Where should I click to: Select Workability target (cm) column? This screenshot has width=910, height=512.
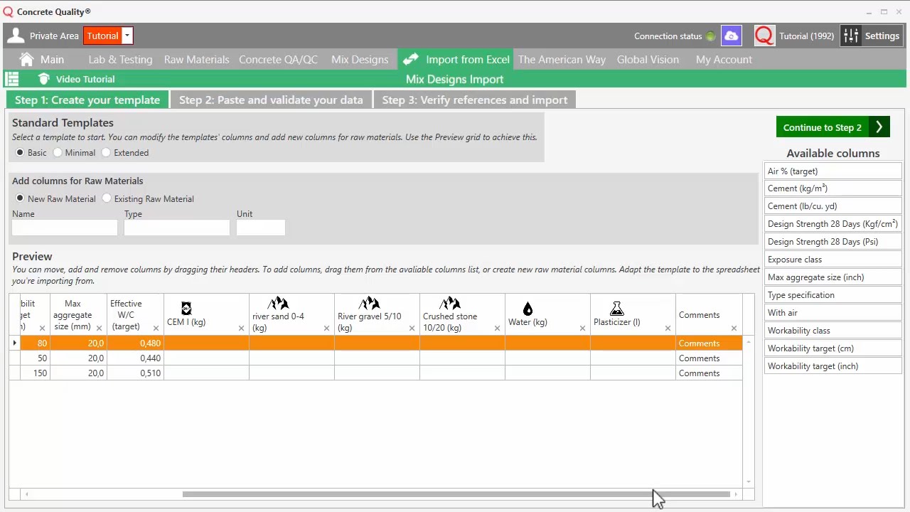[x=833, y=348]
